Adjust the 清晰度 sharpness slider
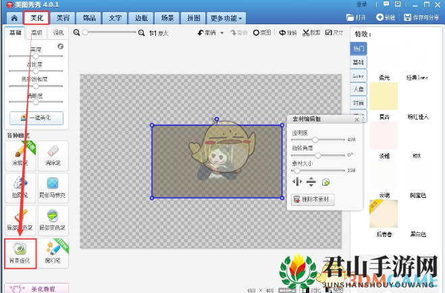Screen dimensions: 445x293 point(36,101)
